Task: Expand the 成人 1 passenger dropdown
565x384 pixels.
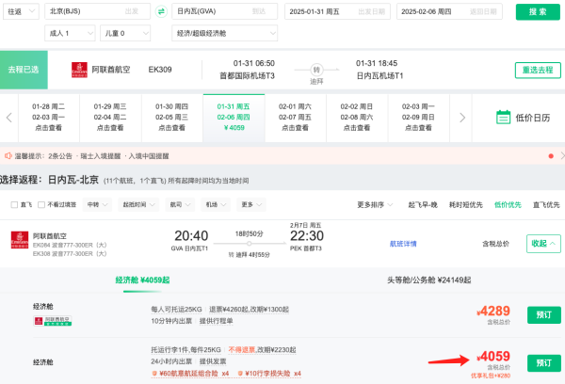Action: [70, 33]
